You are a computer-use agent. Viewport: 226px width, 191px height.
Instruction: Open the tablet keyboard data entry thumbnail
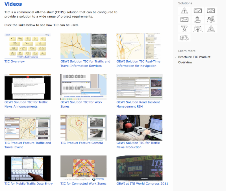coord(27,168)
